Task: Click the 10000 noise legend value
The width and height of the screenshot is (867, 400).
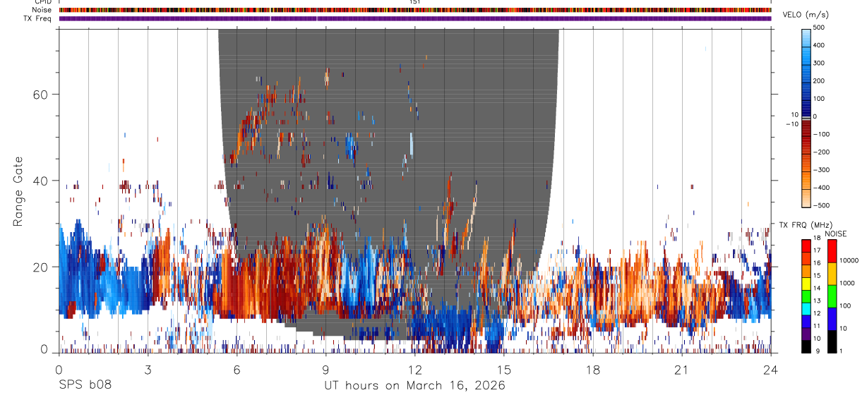Action: [x=849, y=260]
